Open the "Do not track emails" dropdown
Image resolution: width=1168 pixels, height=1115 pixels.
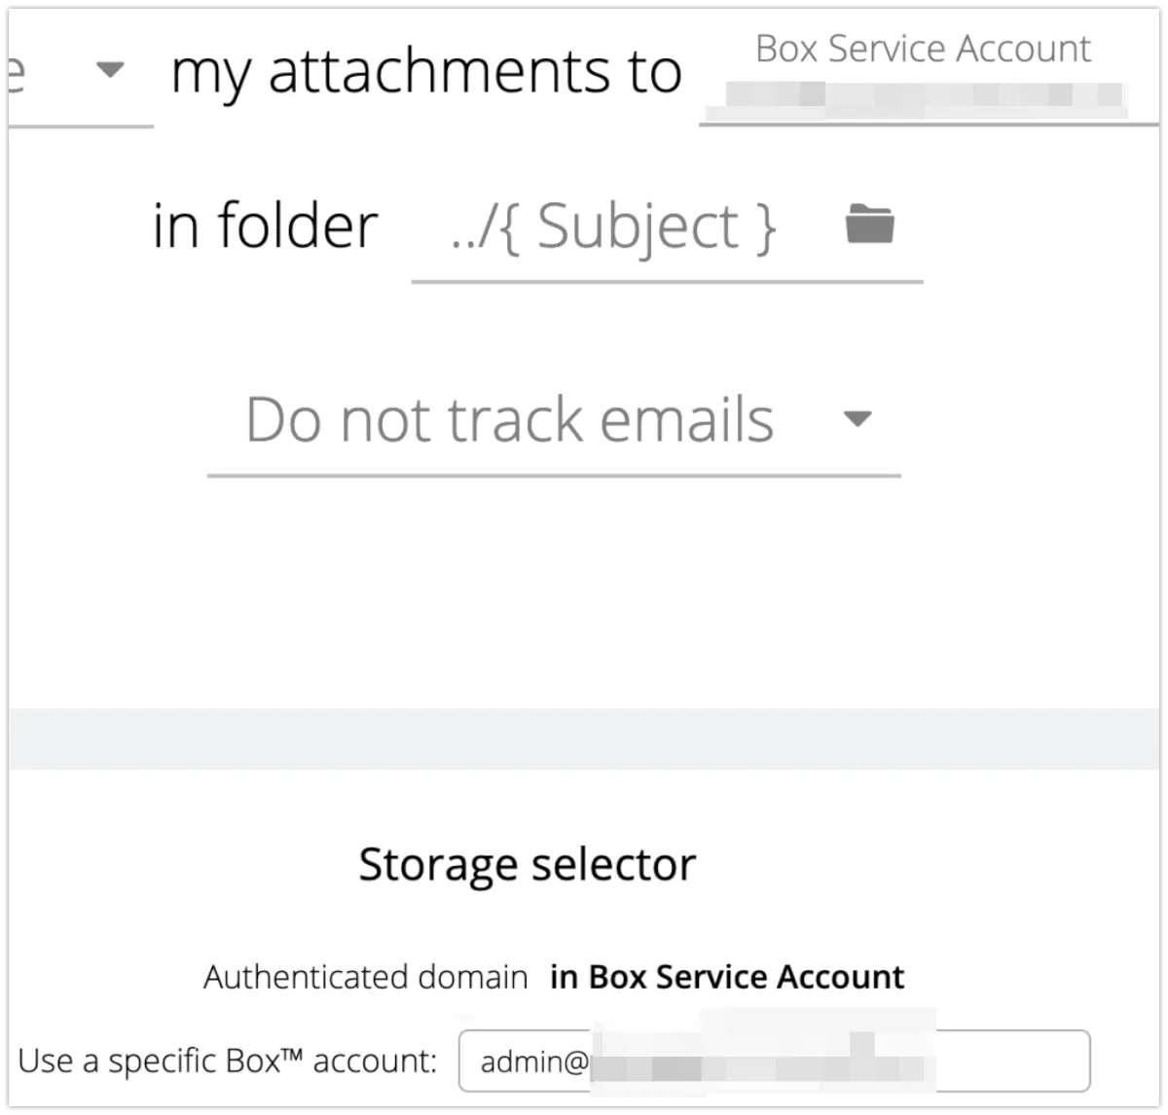[510, 420]
